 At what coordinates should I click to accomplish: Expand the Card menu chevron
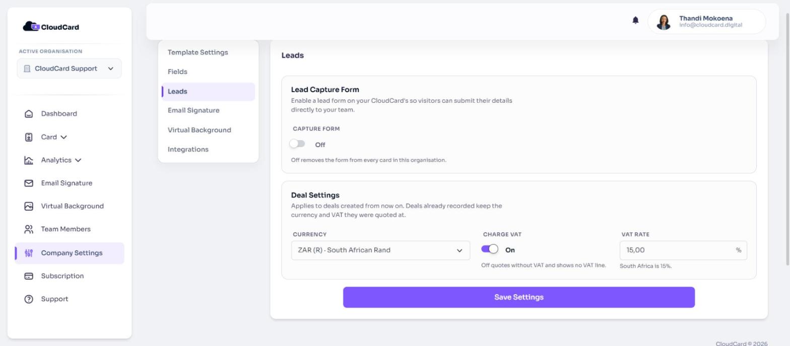(x=63, y=137)
